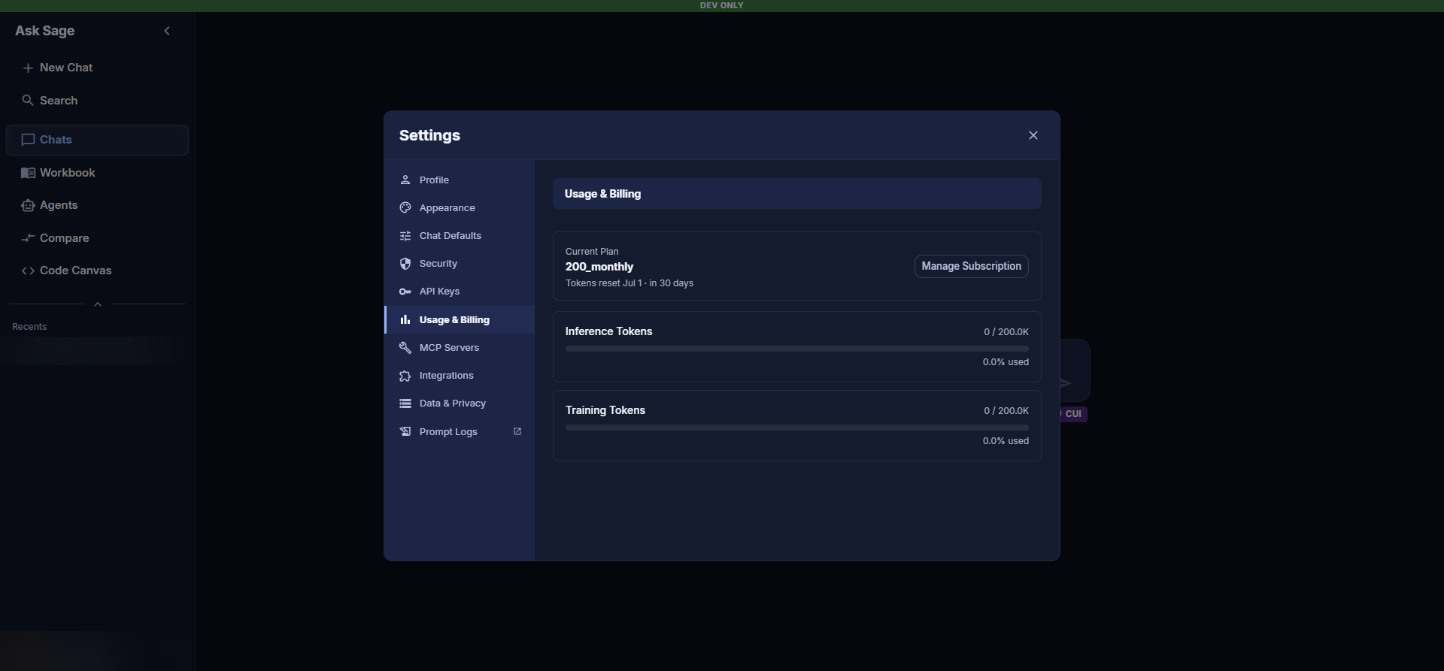
Task: Open the Profile settings tab
Action: [x=460, y=180]
